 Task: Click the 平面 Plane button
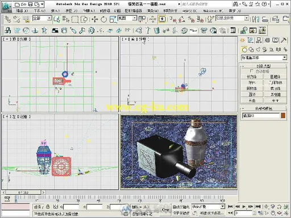275,100
